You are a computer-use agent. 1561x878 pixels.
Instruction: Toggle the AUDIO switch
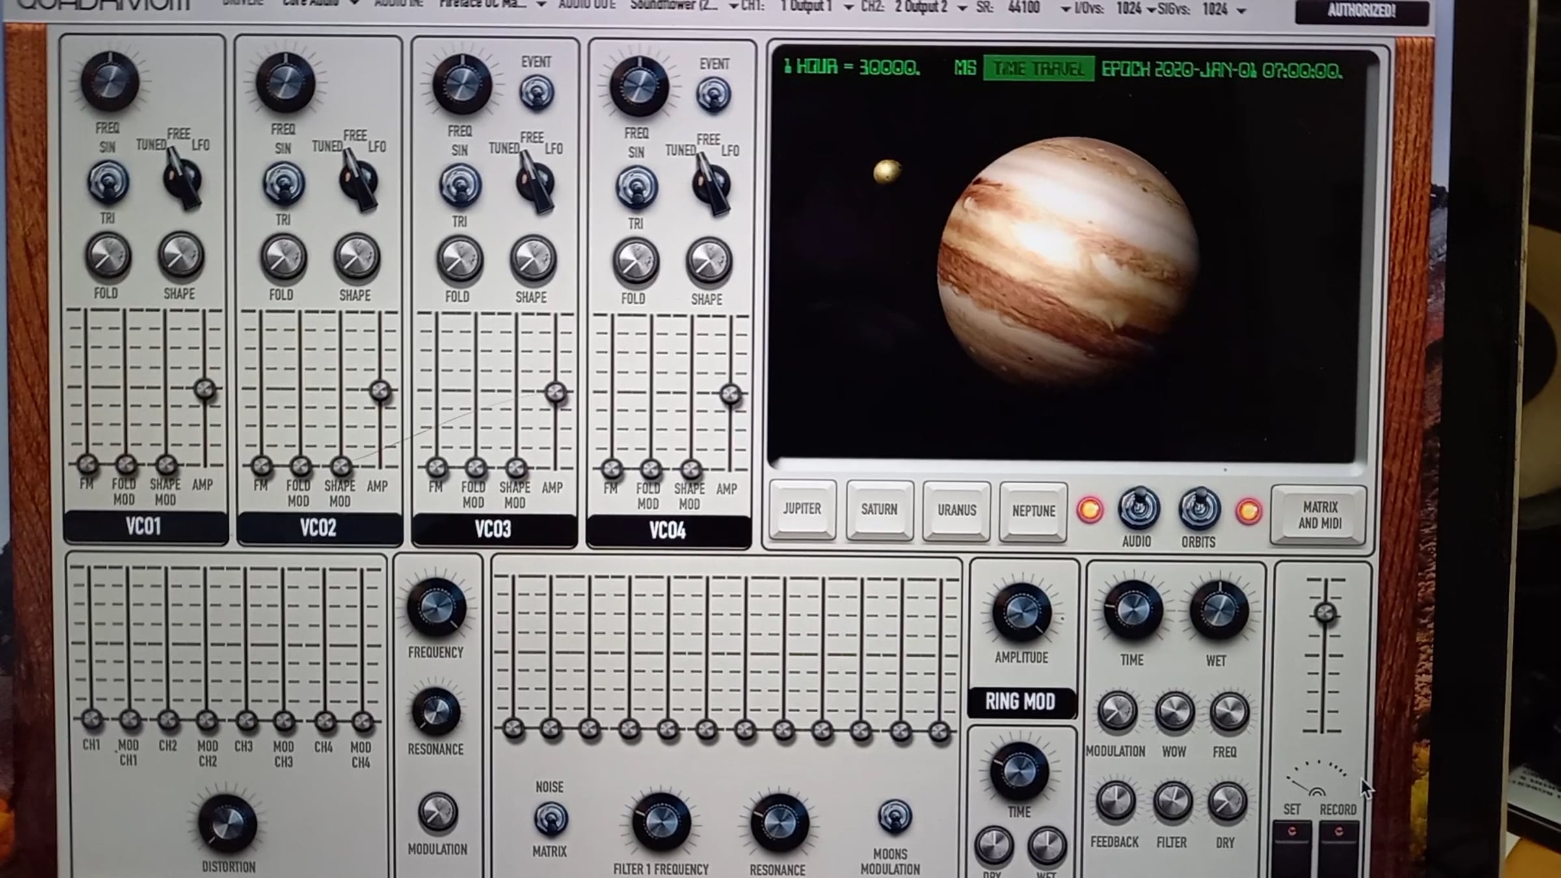[1138, 508]
